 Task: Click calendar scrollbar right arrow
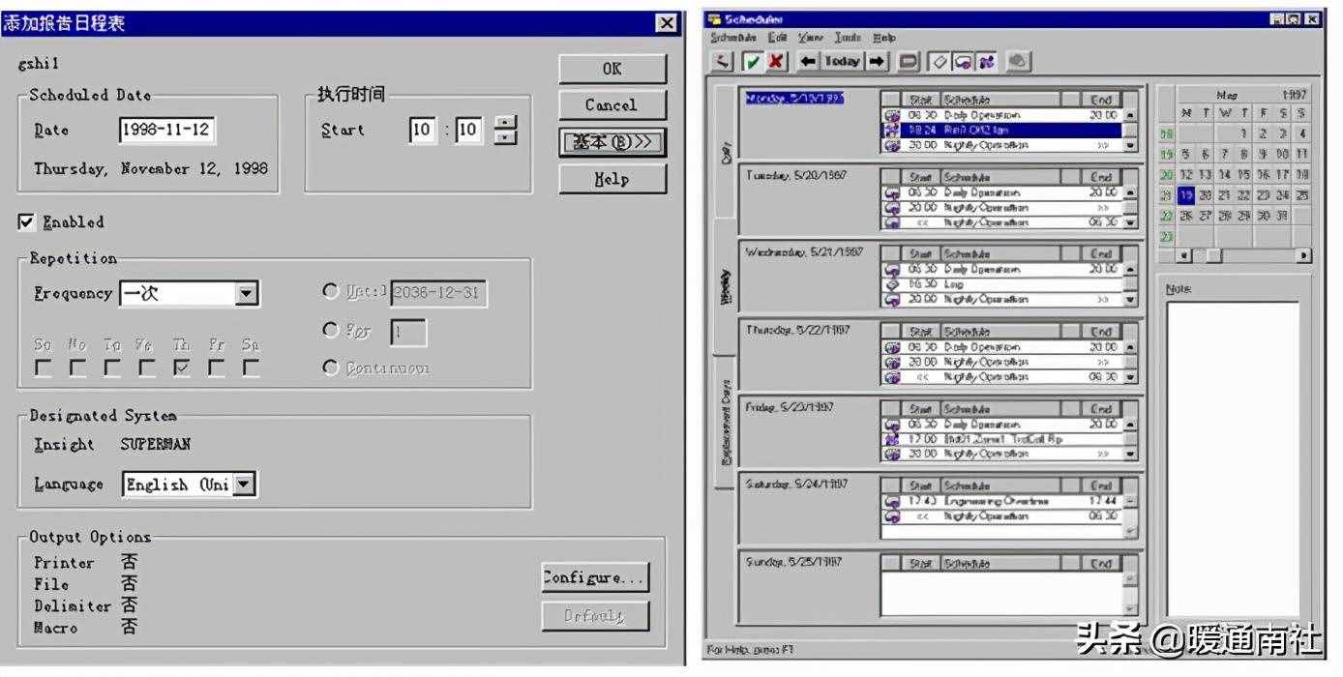[x=1303, y=255]
